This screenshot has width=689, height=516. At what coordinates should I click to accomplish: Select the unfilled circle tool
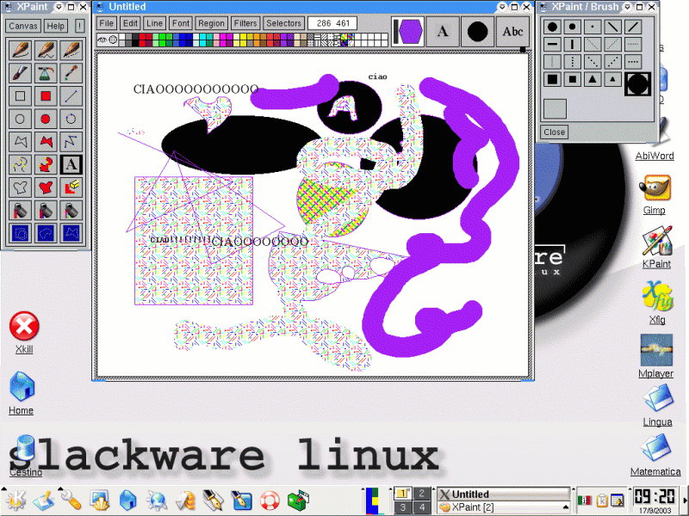[x=20, y=119]
